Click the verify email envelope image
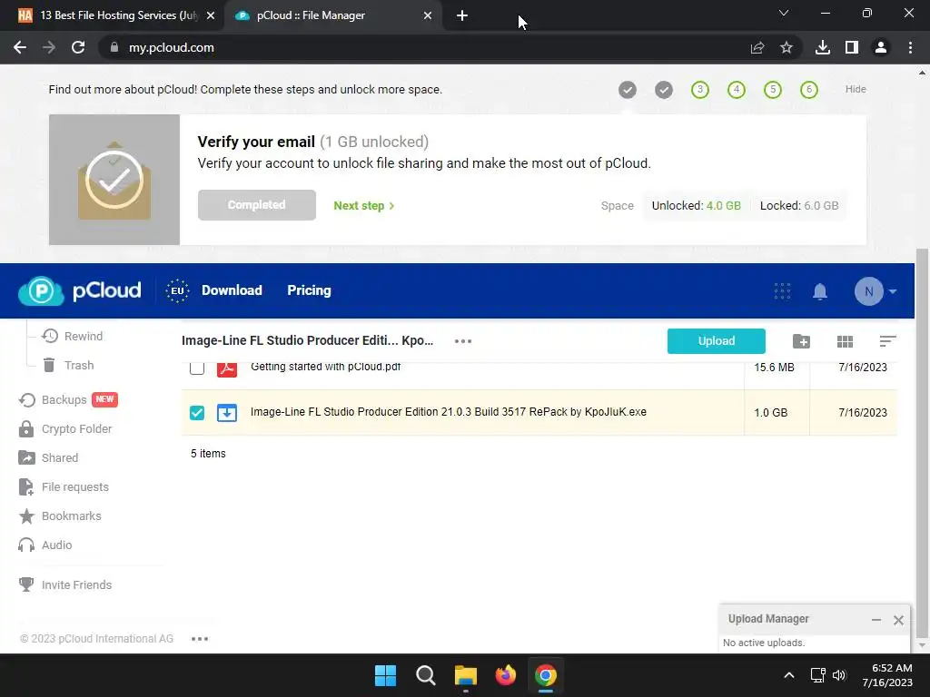 pos(114,180)
